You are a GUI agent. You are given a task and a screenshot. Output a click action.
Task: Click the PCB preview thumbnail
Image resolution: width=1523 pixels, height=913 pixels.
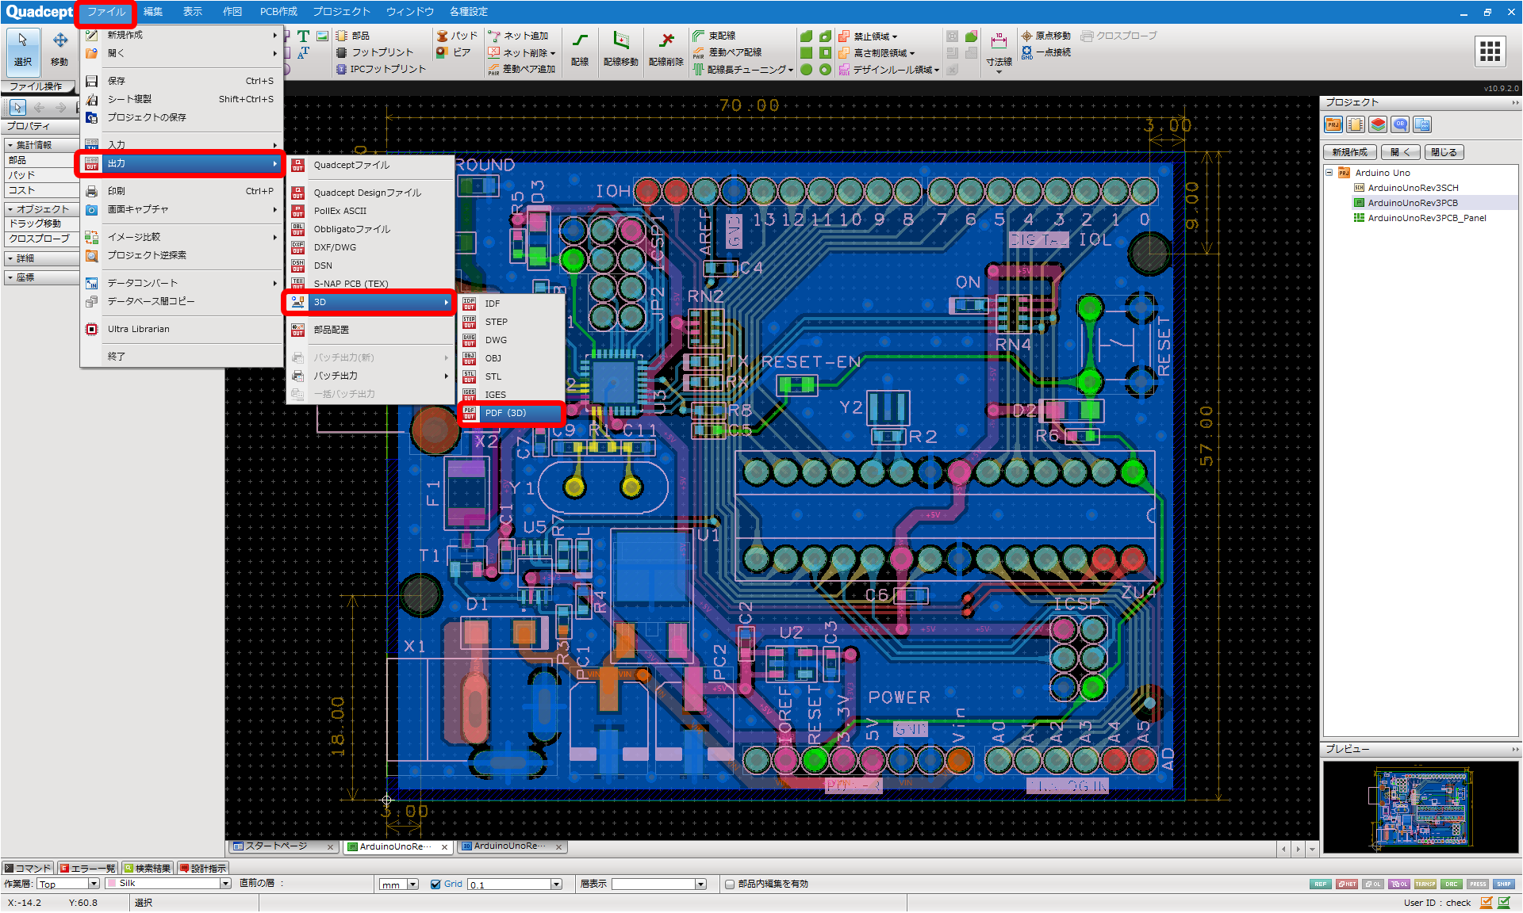tap(1420, 806)
